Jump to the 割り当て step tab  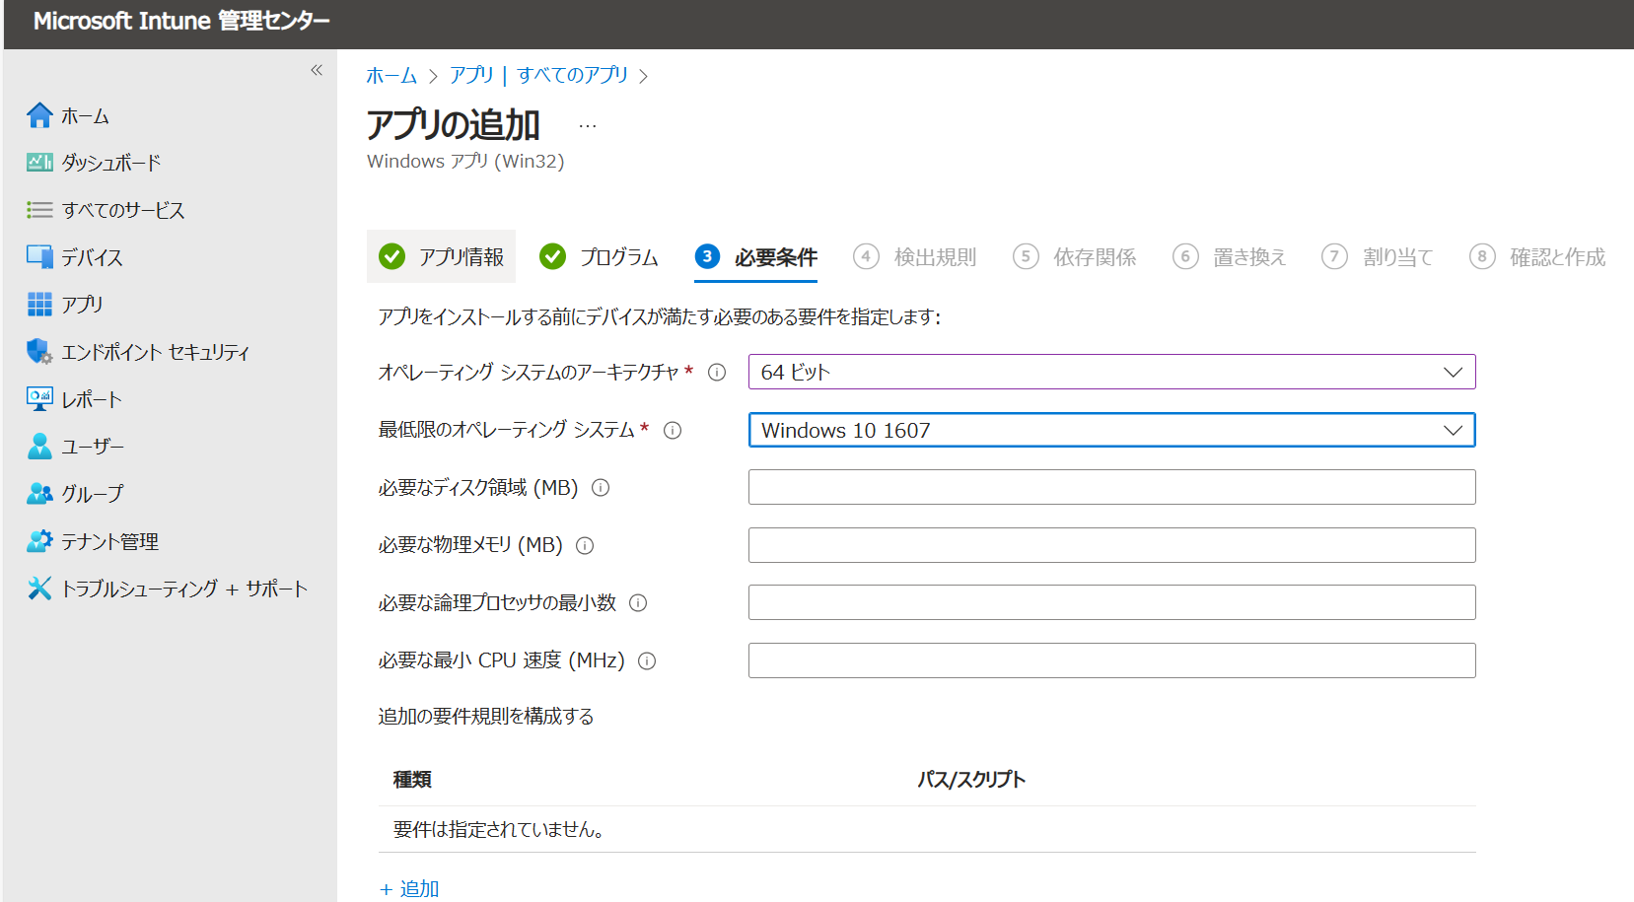1378,257
